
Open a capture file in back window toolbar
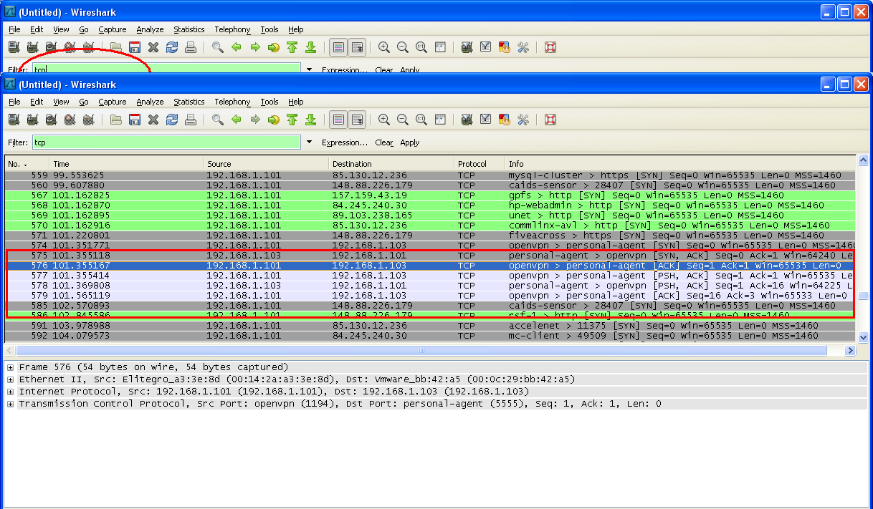[x=115, y=47]
